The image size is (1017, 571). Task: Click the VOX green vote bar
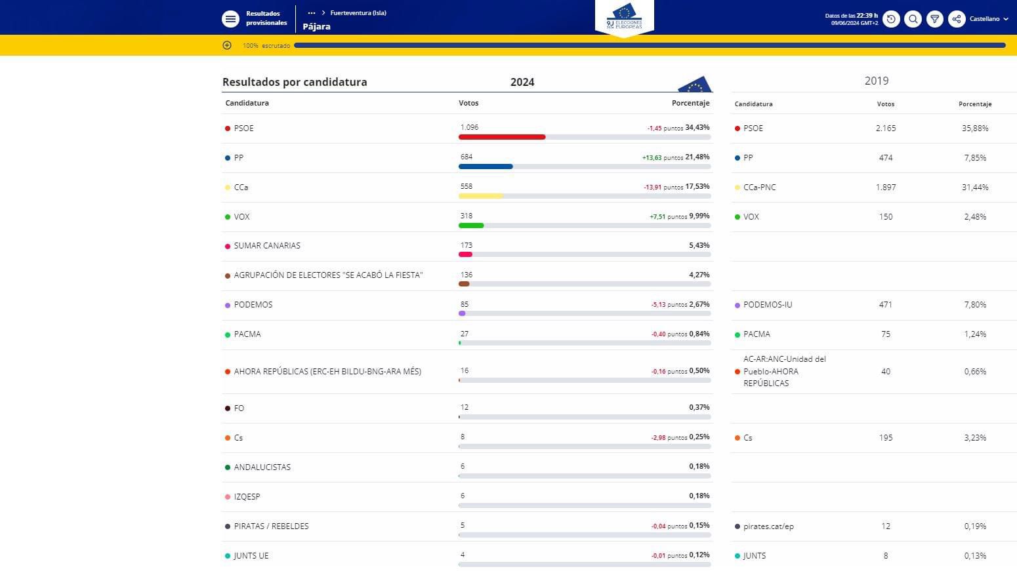click(471, 226)
